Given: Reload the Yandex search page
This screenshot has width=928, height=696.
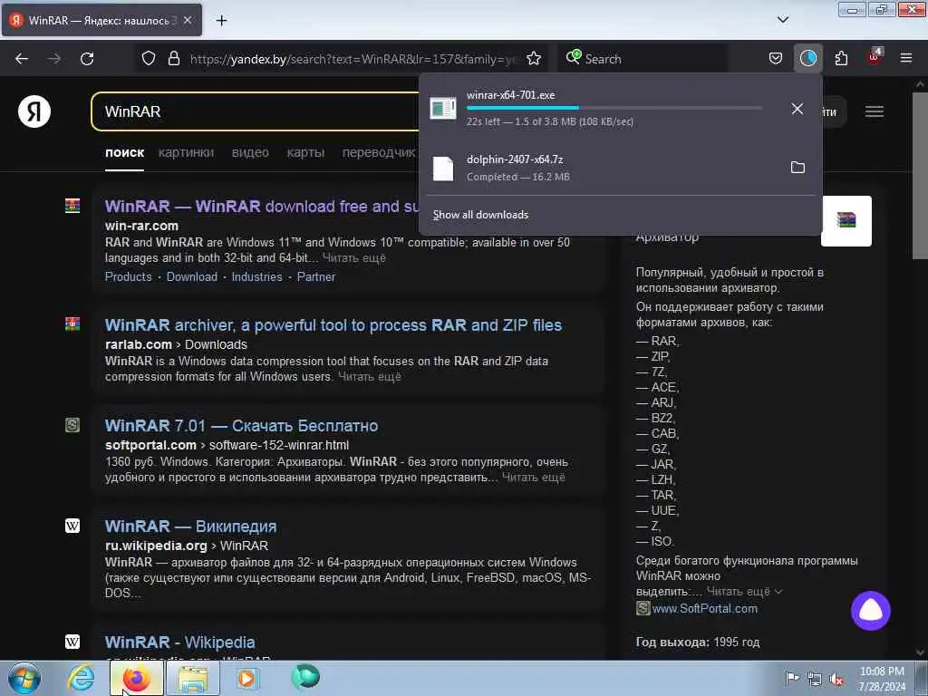Looking at the screenshot, I should coord(87,59).
